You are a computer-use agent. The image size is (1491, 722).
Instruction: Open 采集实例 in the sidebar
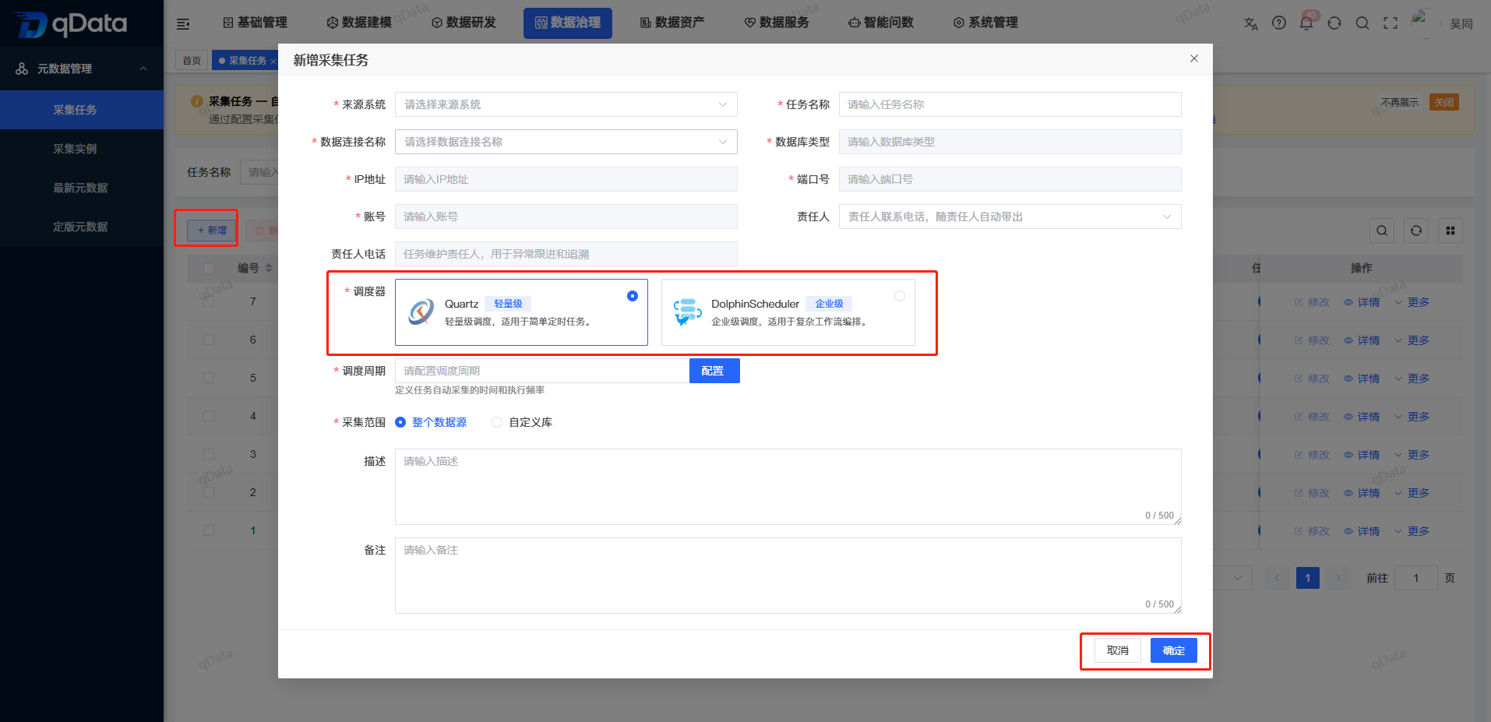[82, 149]
